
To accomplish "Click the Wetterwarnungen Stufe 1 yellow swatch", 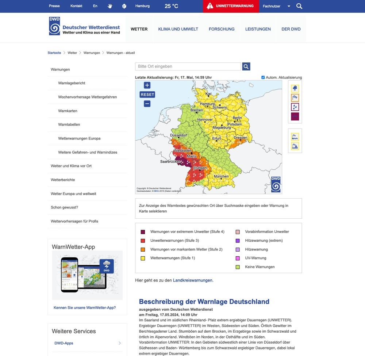I will coord(143,258).
